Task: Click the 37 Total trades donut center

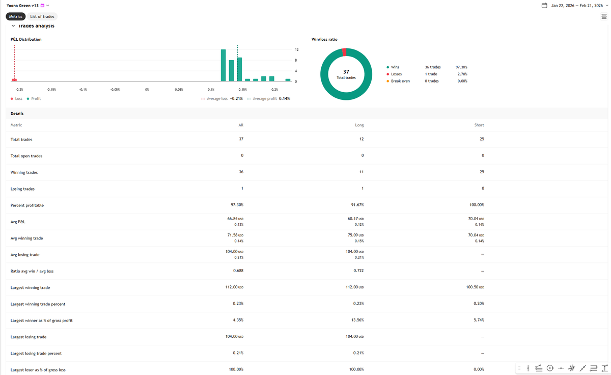Action: [346, 74]
